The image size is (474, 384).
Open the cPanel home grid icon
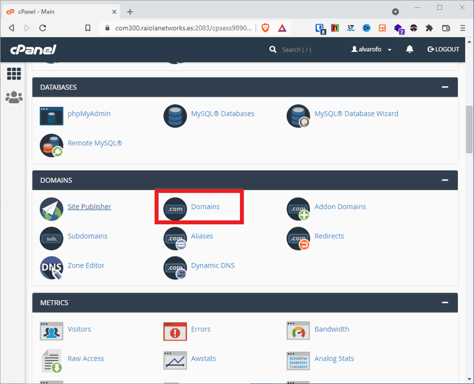click(x=14, y=74)
